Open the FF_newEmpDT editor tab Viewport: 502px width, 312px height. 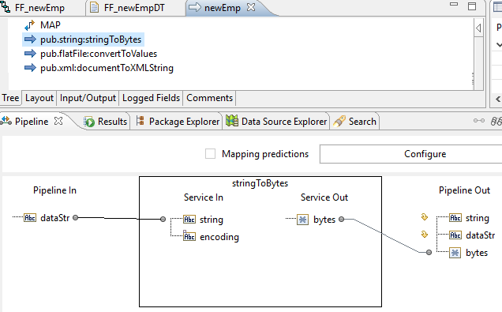[134, 8]
